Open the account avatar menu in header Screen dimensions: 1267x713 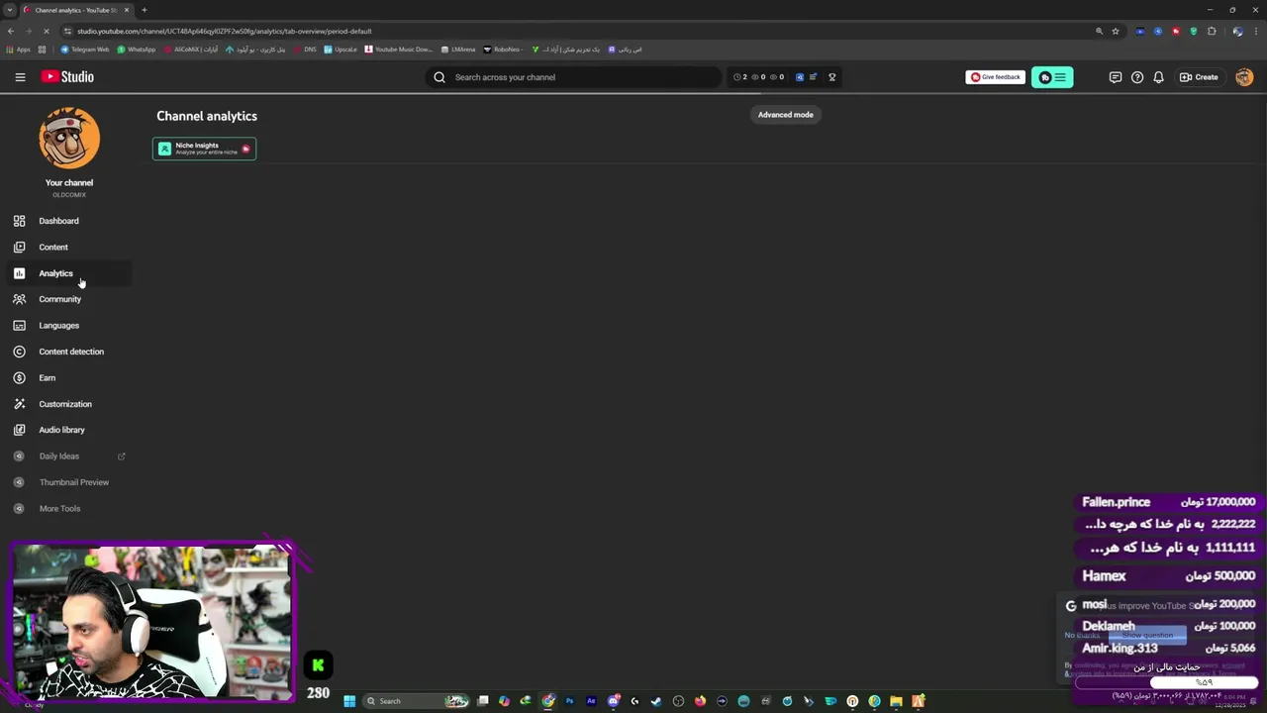coord(1244,77)
